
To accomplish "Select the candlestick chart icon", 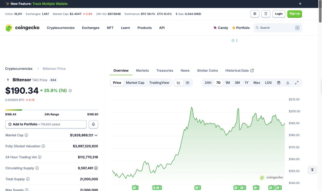I will [188, 83].
